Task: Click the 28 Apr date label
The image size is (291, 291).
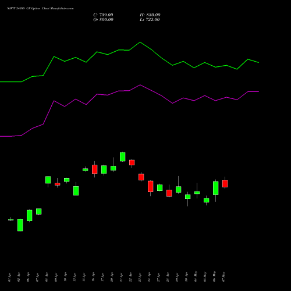Action: coord(168,278)
